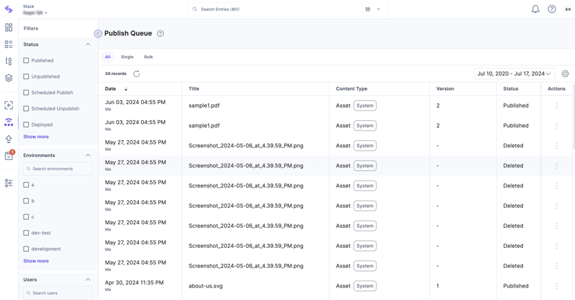
Task: Open the Content Models tree icon
Action: pyautogui.click(x=8, y=61)
